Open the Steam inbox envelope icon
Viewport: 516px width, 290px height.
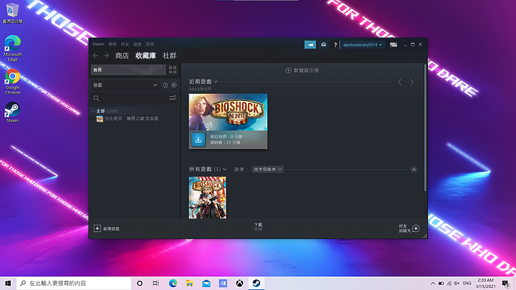(323, 44)
